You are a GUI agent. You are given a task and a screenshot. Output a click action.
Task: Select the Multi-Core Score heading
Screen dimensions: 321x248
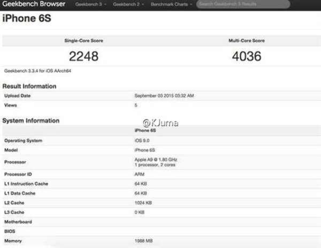[x=247, y=41]
